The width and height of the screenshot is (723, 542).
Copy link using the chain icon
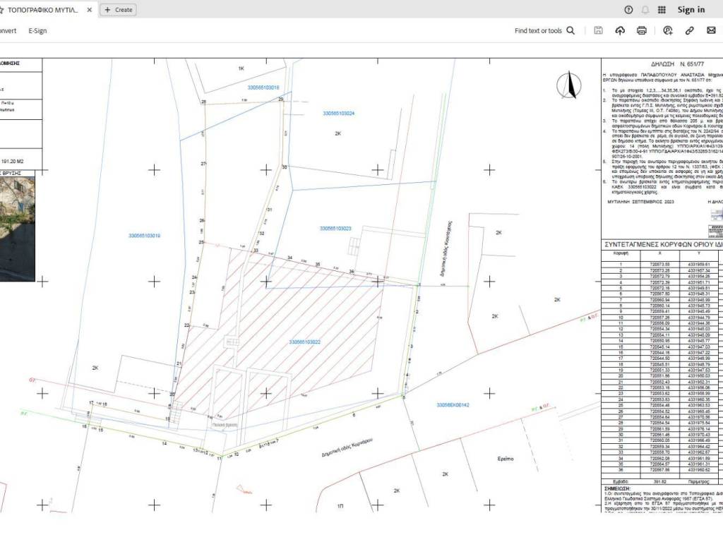tap(690, 30)
